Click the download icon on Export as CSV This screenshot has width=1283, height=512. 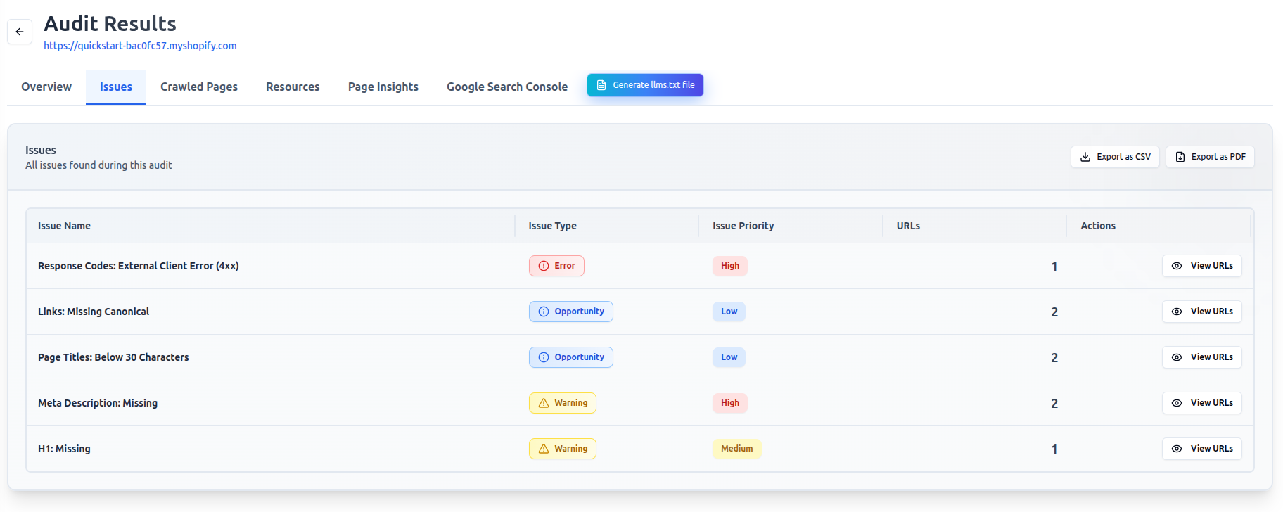coord(1085,157)
